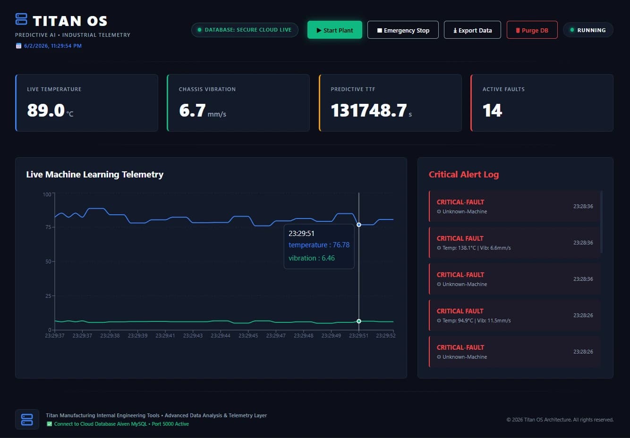Click the 'Titan Manufacturing Internal Engineering Tools' footer line
This screenshot has height=438, width=630.
click(x=156, y=415)
